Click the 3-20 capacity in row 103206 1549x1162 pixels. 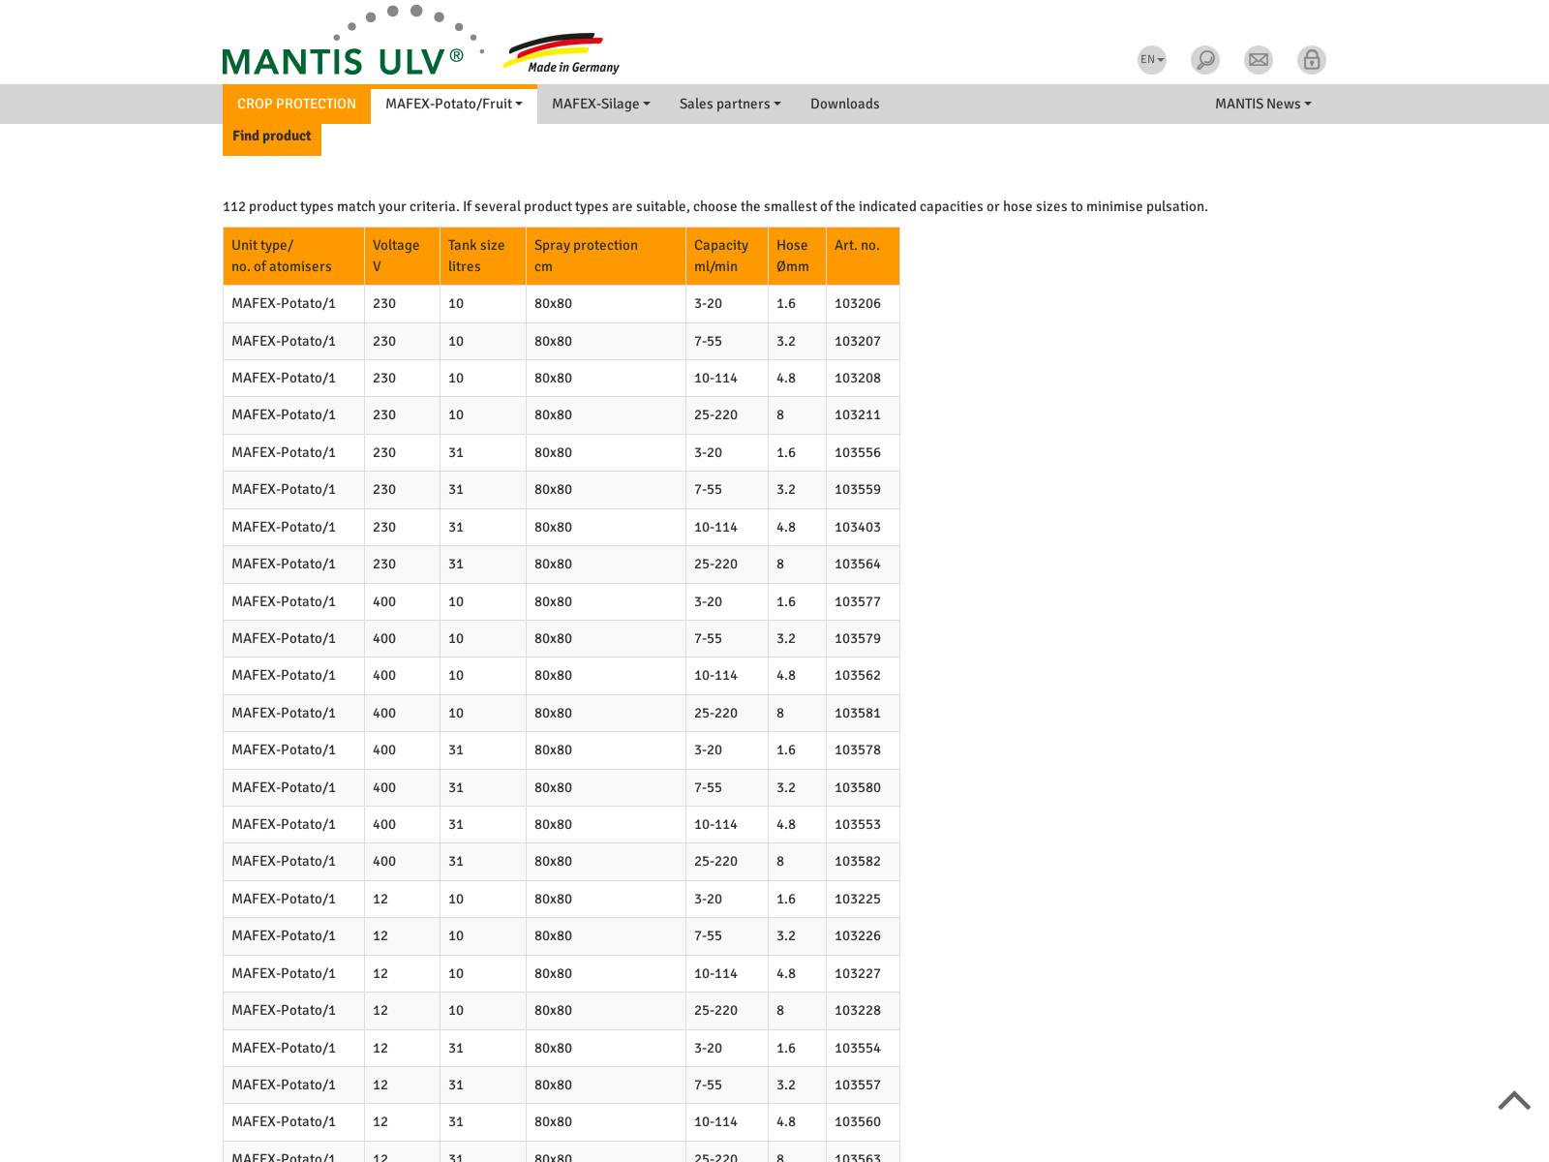tap(708, 304)
